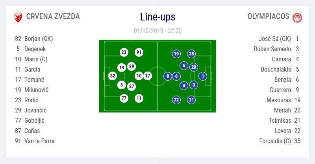
Task: Select blue player marker number 22
Action: pyautogui.click(x=176, y=100)
